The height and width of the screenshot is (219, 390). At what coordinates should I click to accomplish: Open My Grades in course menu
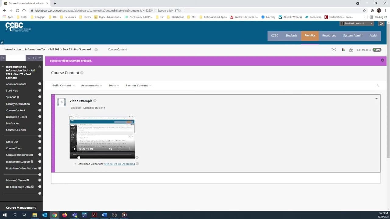tap(12, 123)
